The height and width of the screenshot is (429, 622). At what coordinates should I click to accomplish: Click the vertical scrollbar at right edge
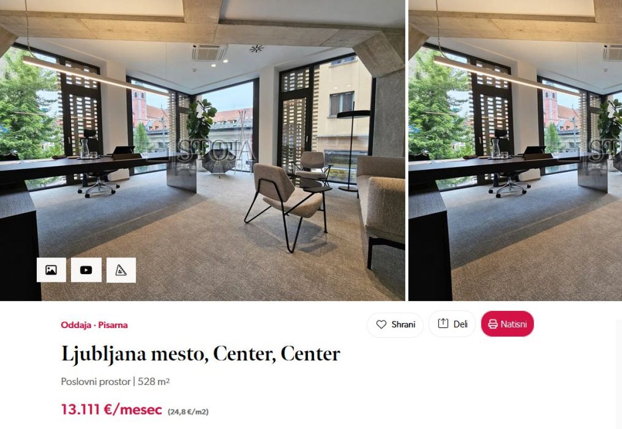619,374
